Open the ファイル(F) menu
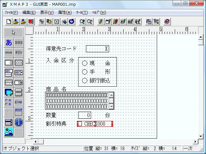This screenshot has width=206, height=154. [11, 13]
